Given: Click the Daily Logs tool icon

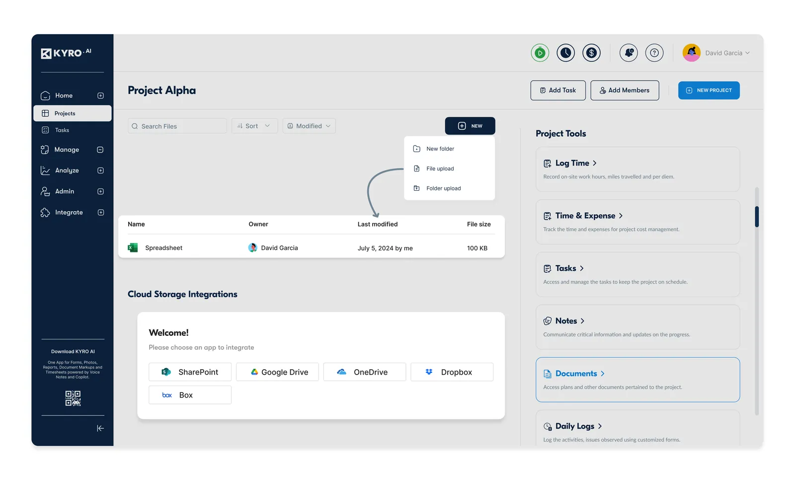Looking at the screenshot, I should [547, 426].
